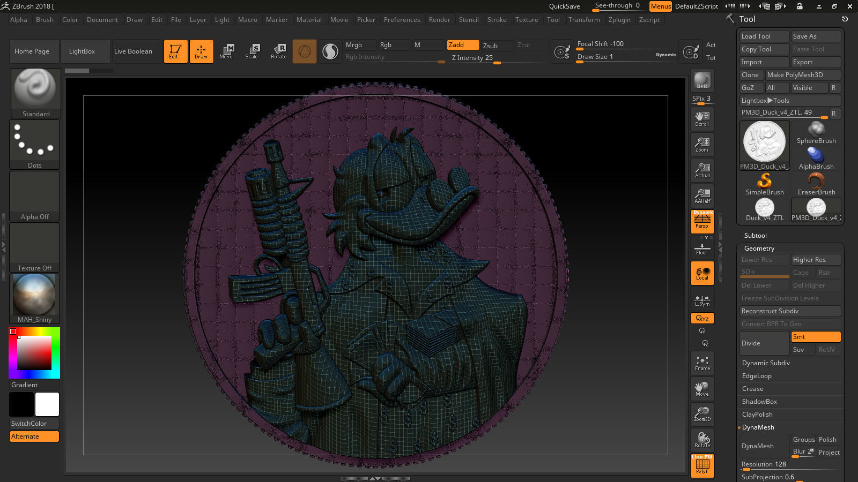This screenshot has width=858, height=482.
Task: Click Make PolyMesh3D button
Action: [803, 75]
